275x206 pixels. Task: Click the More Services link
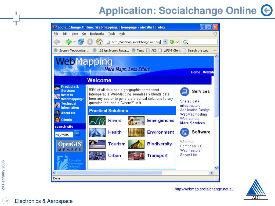point(192,123)
